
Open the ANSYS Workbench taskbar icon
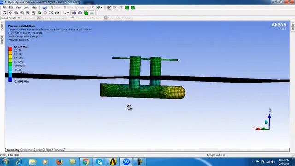(112, 162)
